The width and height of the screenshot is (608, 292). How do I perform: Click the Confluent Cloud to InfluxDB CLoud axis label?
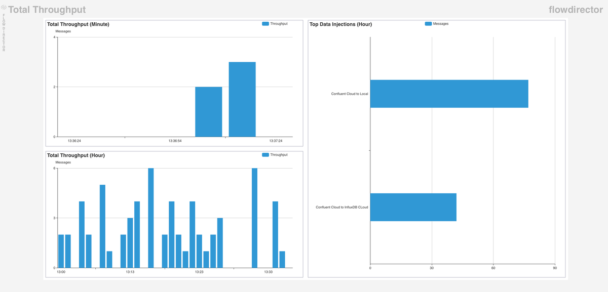click(x=341, y=207)
